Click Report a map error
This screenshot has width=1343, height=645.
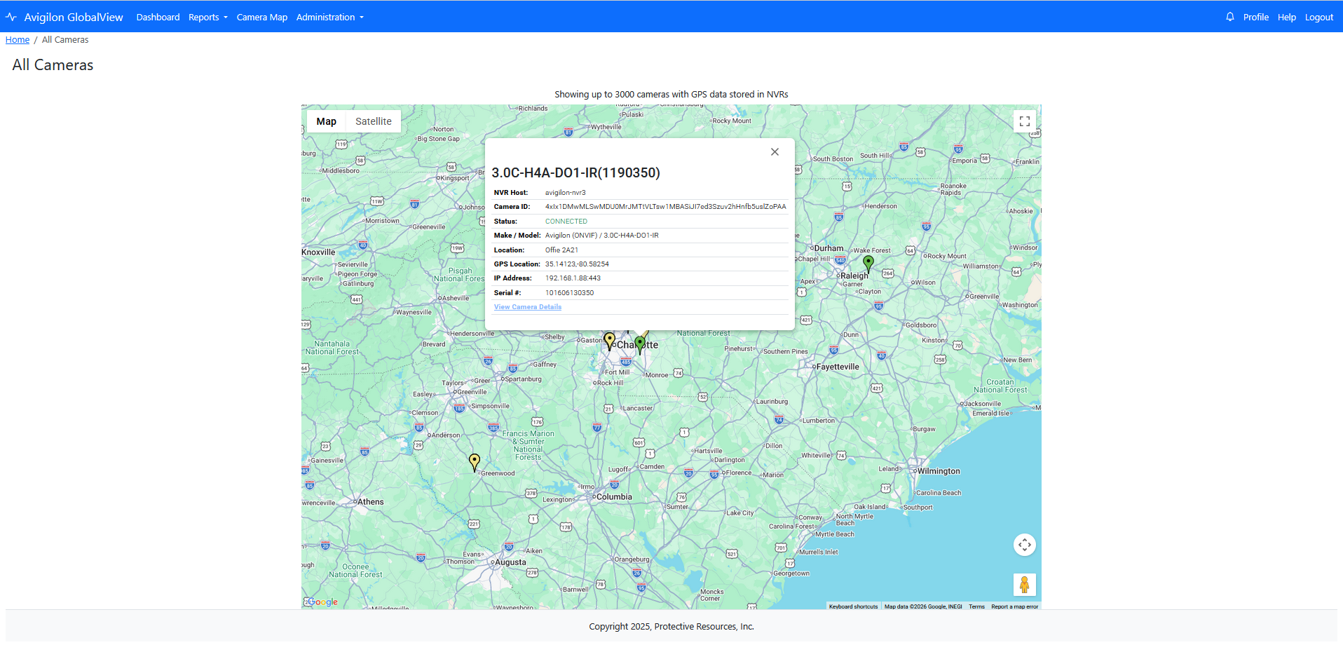pos(1014,606)
